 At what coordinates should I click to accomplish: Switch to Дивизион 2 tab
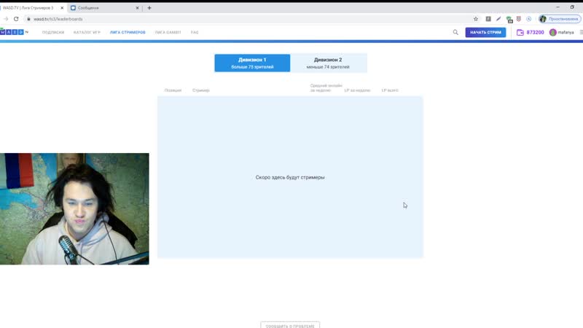coord(329,63)
